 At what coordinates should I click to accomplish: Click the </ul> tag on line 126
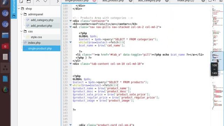(76, 61)
